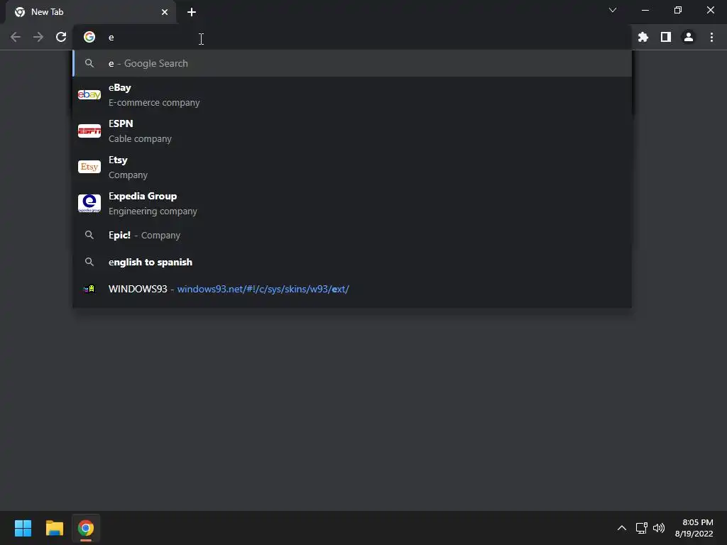Viewport: 727px width, 545px height.
Task: Choose the Etsy suggestion
Action: (x=352, y=167)
